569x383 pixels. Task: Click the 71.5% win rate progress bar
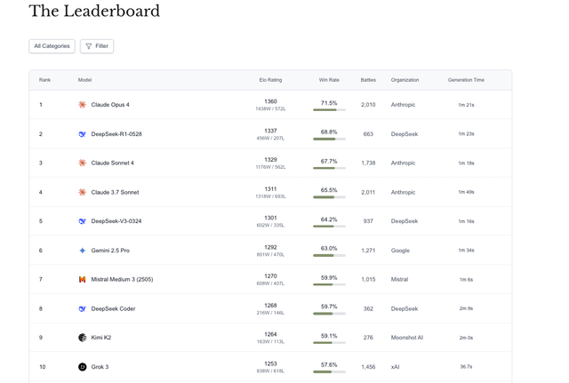329,109
